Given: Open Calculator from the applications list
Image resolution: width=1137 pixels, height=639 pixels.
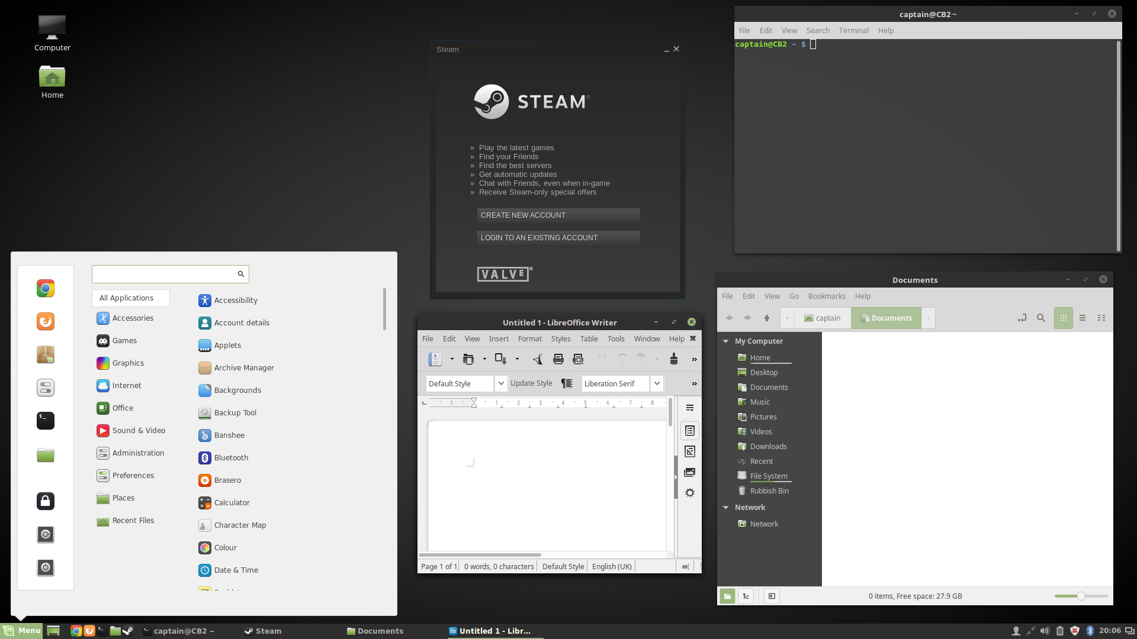Looking at the screenshot, I should (x=232, y=502).
